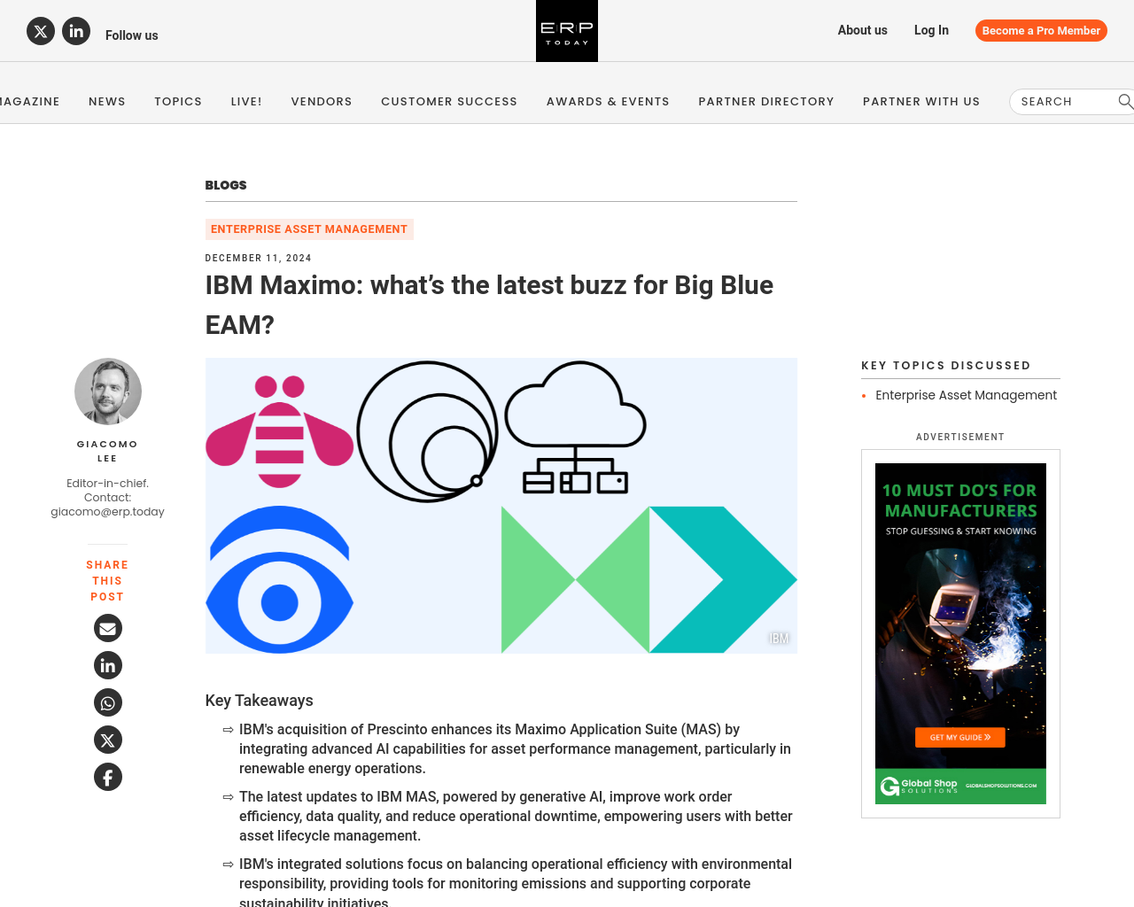1134x907 pixels.
Task: Open the IBM Maximo article hero image
Action: (501, 506)
